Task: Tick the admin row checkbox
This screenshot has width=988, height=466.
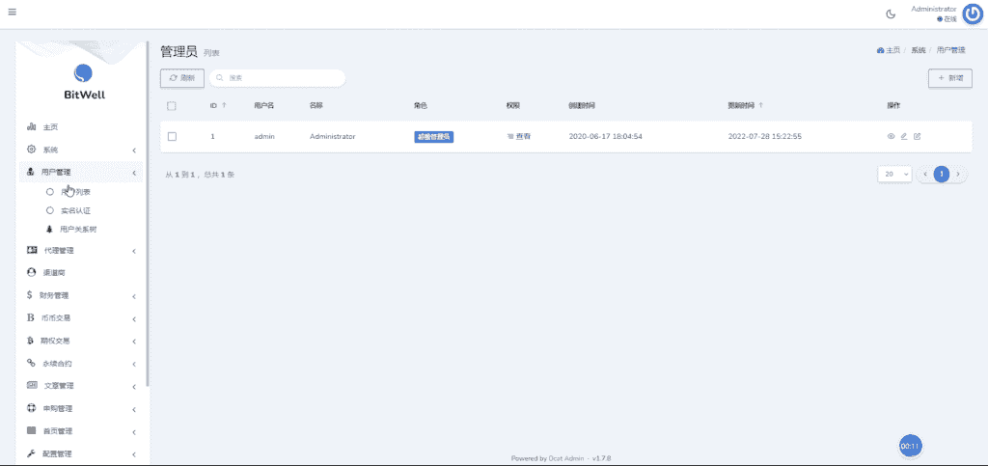Action: [172, 136]
